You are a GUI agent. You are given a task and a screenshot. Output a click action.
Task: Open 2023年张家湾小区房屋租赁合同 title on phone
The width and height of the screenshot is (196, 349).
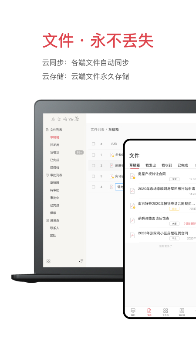pos(163,233)
